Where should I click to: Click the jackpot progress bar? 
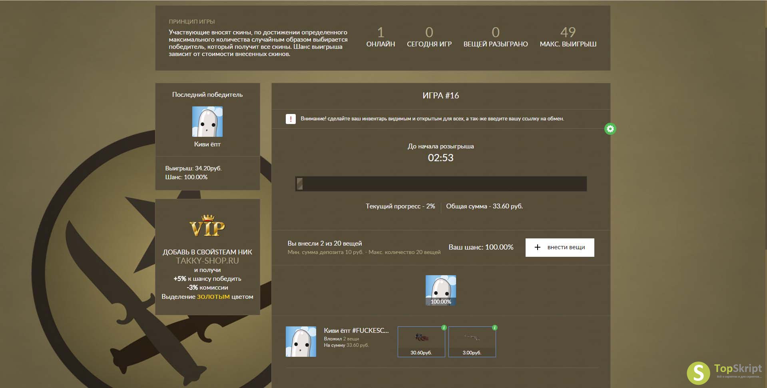(x=441, y=184)
